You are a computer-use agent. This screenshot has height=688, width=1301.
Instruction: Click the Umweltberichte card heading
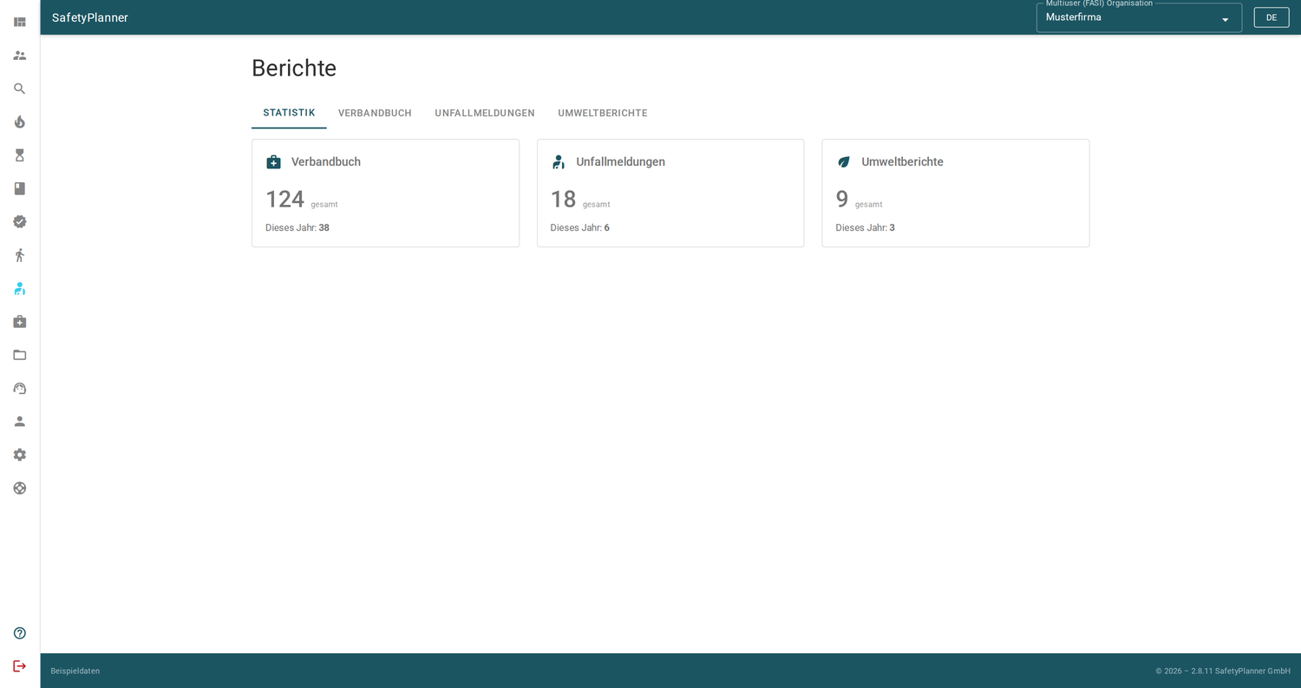click(x=902, y=161)
